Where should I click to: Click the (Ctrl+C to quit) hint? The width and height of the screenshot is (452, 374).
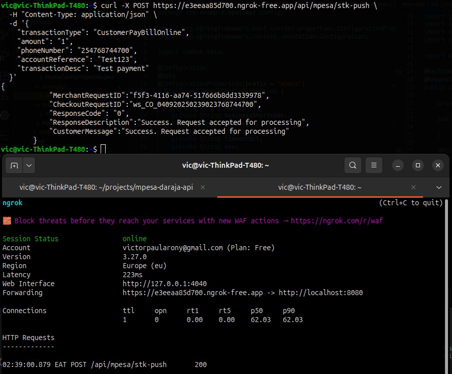tap(411, 203)
